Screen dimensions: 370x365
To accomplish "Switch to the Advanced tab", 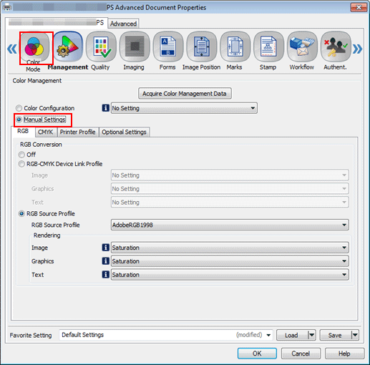I will point(123,24).
